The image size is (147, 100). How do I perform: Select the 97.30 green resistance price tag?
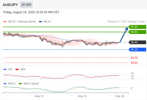click(137, 27)
